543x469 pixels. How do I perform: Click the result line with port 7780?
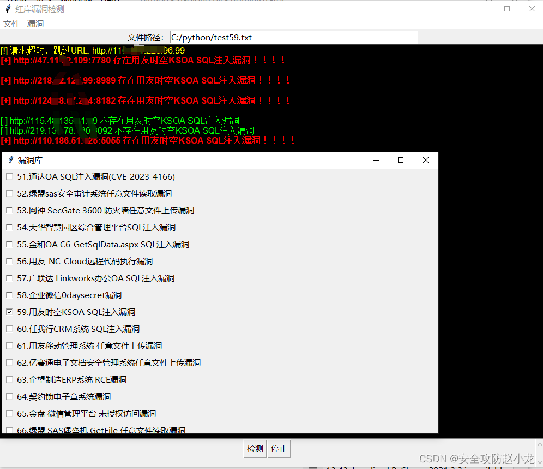pos(143,61)
